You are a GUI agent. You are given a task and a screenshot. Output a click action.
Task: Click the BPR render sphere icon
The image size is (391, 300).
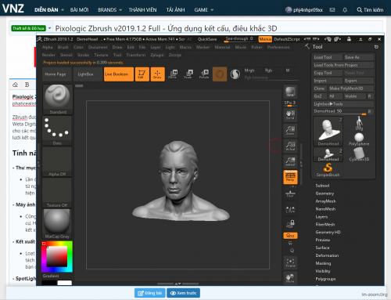(290, 92)
